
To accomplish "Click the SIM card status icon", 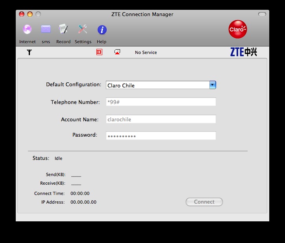I will [x=117, y=52].
